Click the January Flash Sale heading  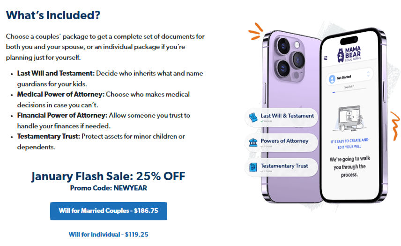(108, 176)
